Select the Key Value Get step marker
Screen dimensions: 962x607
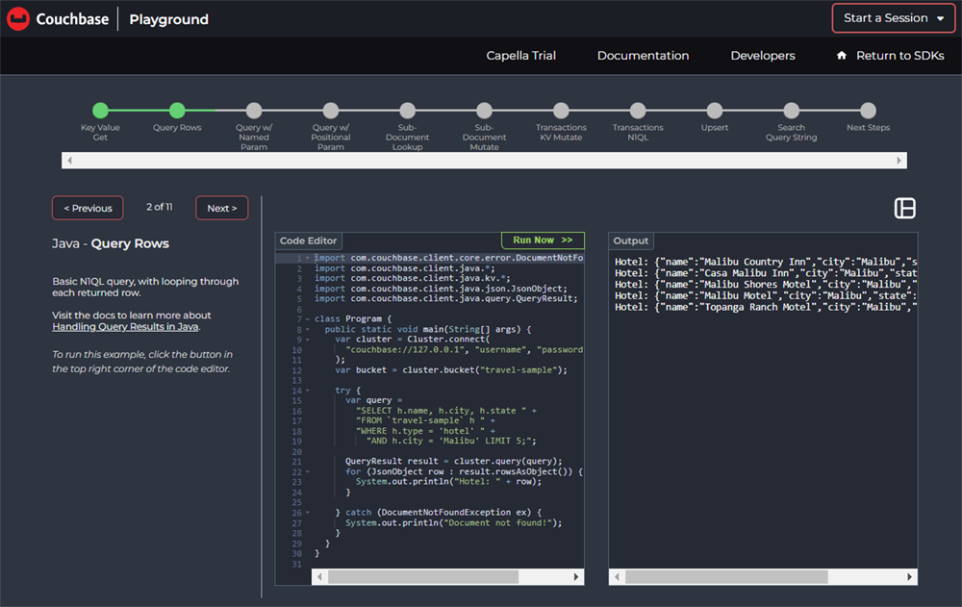(101, 111)
